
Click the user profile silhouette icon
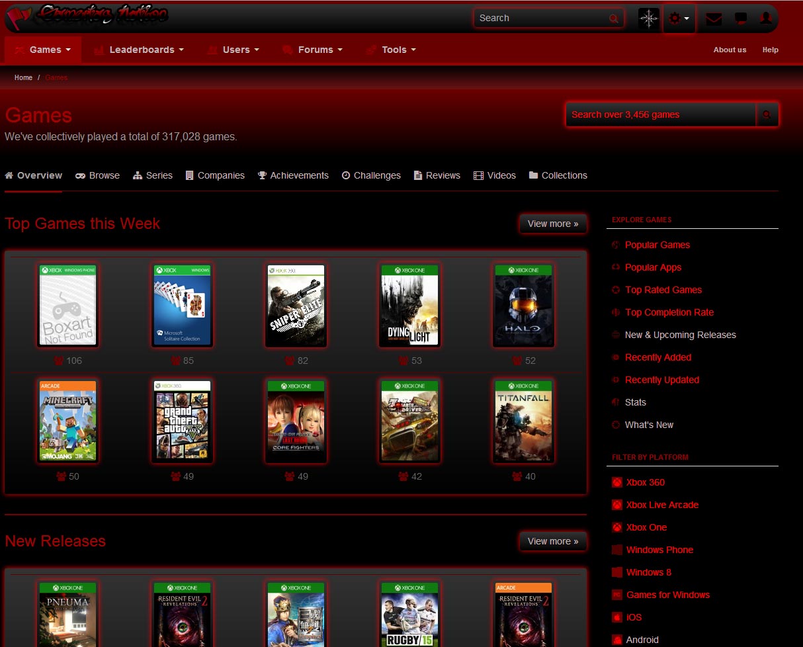point(766,19)
